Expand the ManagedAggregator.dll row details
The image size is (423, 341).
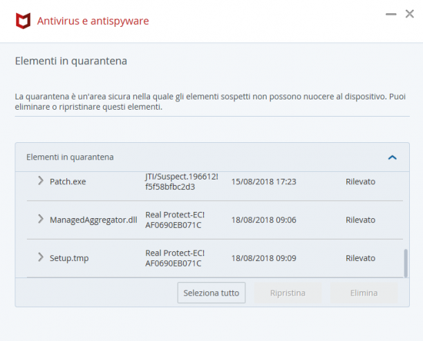(41, 219)
